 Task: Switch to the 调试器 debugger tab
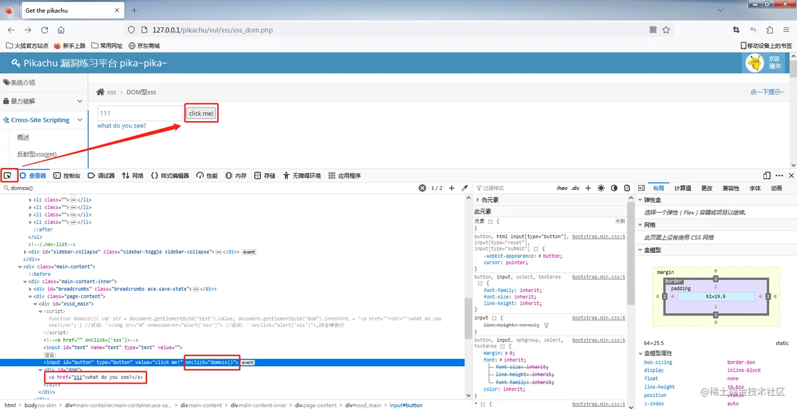pyautogui.click(x=101, y=176)
